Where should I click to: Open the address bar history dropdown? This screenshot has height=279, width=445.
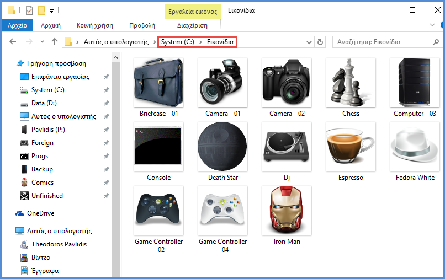309,42
